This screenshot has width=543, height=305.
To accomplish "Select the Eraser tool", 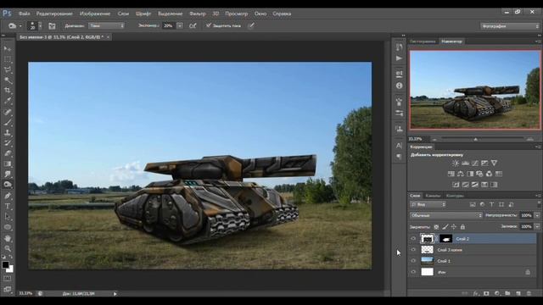I will [8, 153].
